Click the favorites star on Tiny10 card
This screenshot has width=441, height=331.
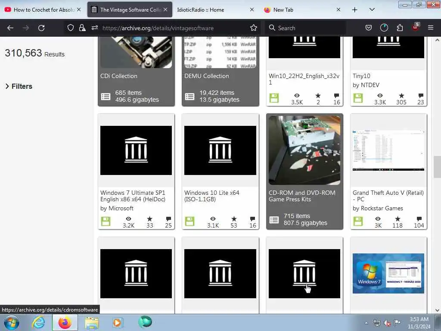tap(401, 96)
